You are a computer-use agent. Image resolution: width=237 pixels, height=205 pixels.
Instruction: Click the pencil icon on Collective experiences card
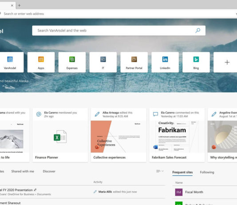[97, 114]
